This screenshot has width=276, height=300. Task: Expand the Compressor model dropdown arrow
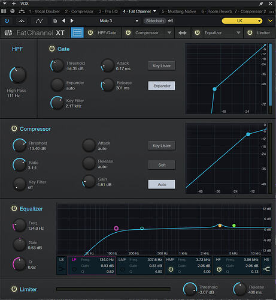[169, 32]
